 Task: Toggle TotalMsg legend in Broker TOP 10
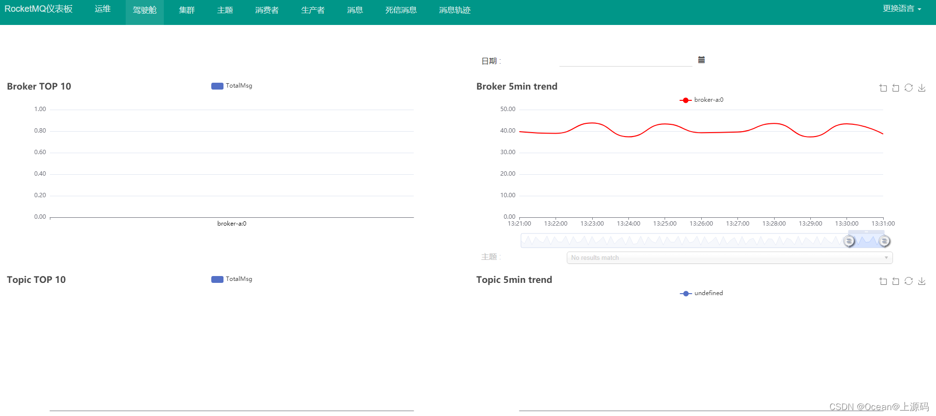click(x=232, y=86)
